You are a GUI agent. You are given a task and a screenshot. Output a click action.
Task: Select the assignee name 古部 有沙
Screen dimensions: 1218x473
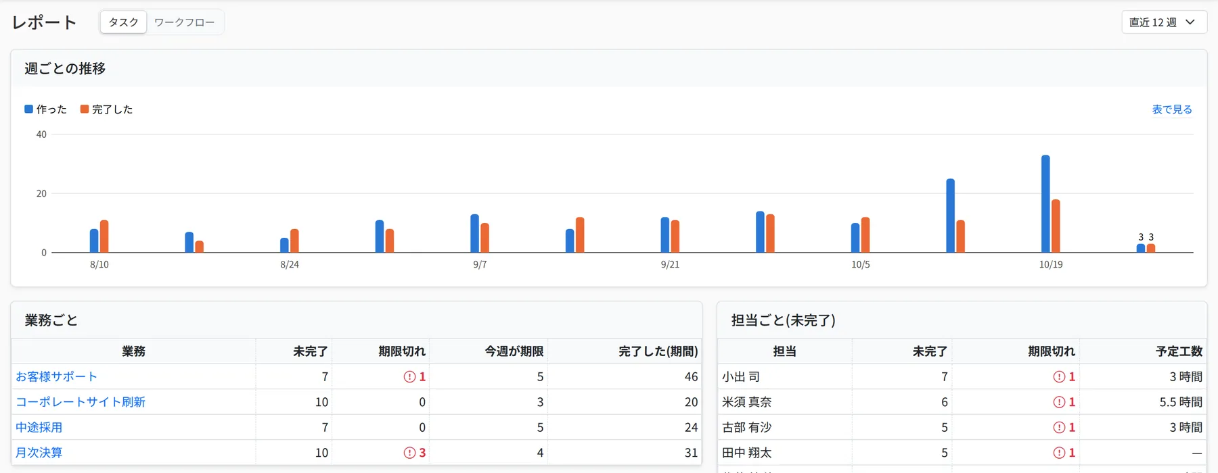click(747, 428)
